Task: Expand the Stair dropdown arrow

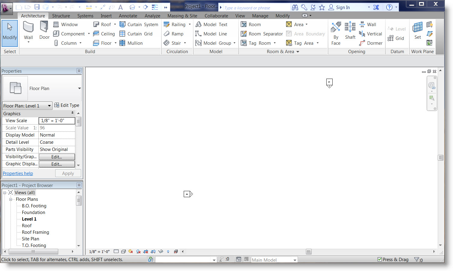Action: (185, 43)
